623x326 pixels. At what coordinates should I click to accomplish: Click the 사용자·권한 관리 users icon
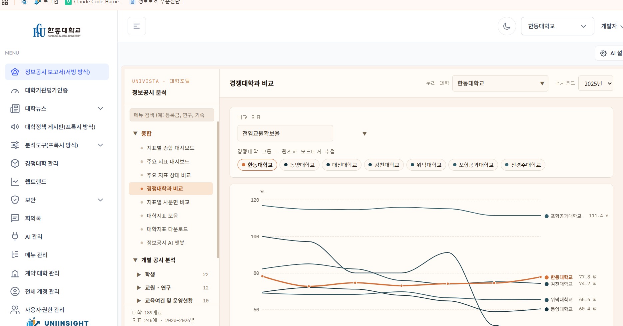pyautogui.click(x=15, y=310)
